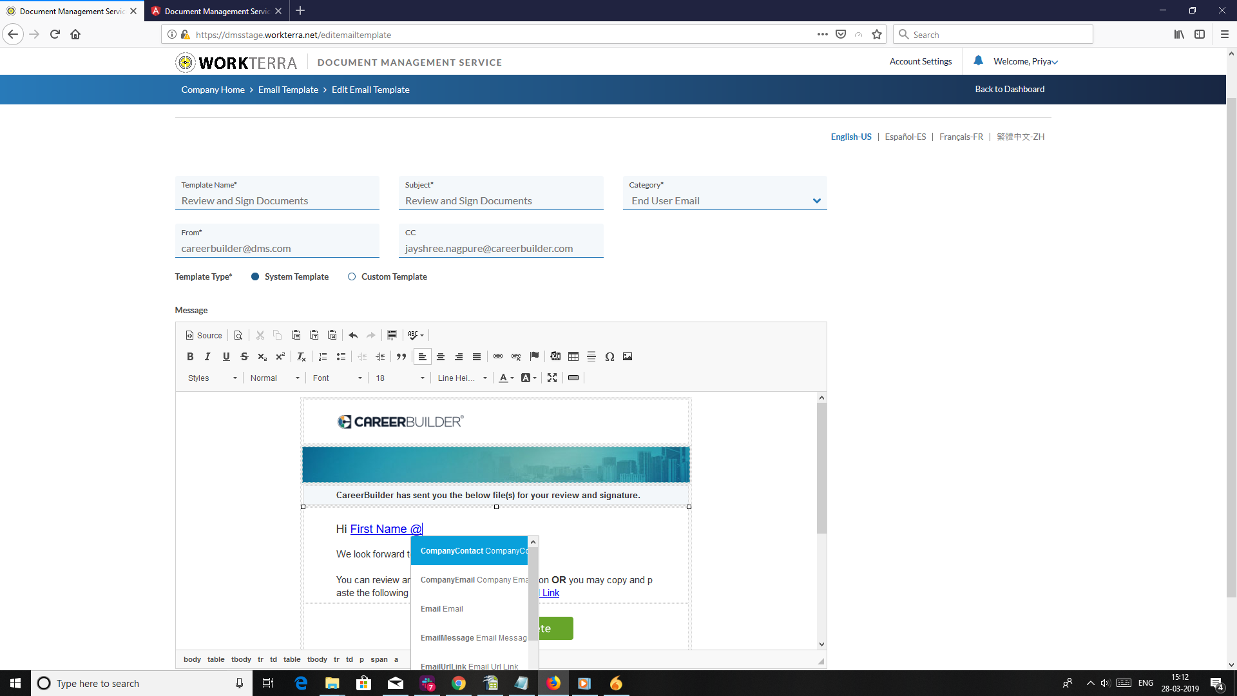Click the undo arrow icon

click(x=353, y=335)
